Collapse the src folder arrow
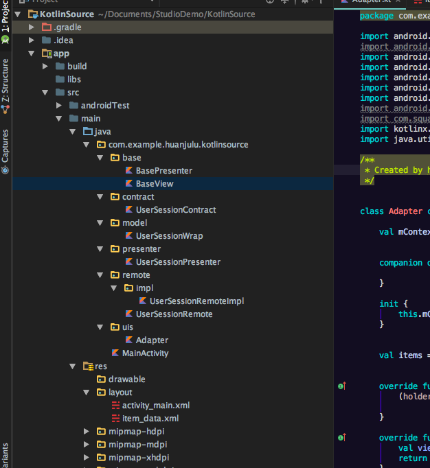 45,93
